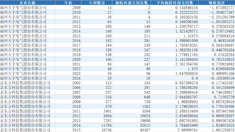Select patent count 123

click(97, 83)
